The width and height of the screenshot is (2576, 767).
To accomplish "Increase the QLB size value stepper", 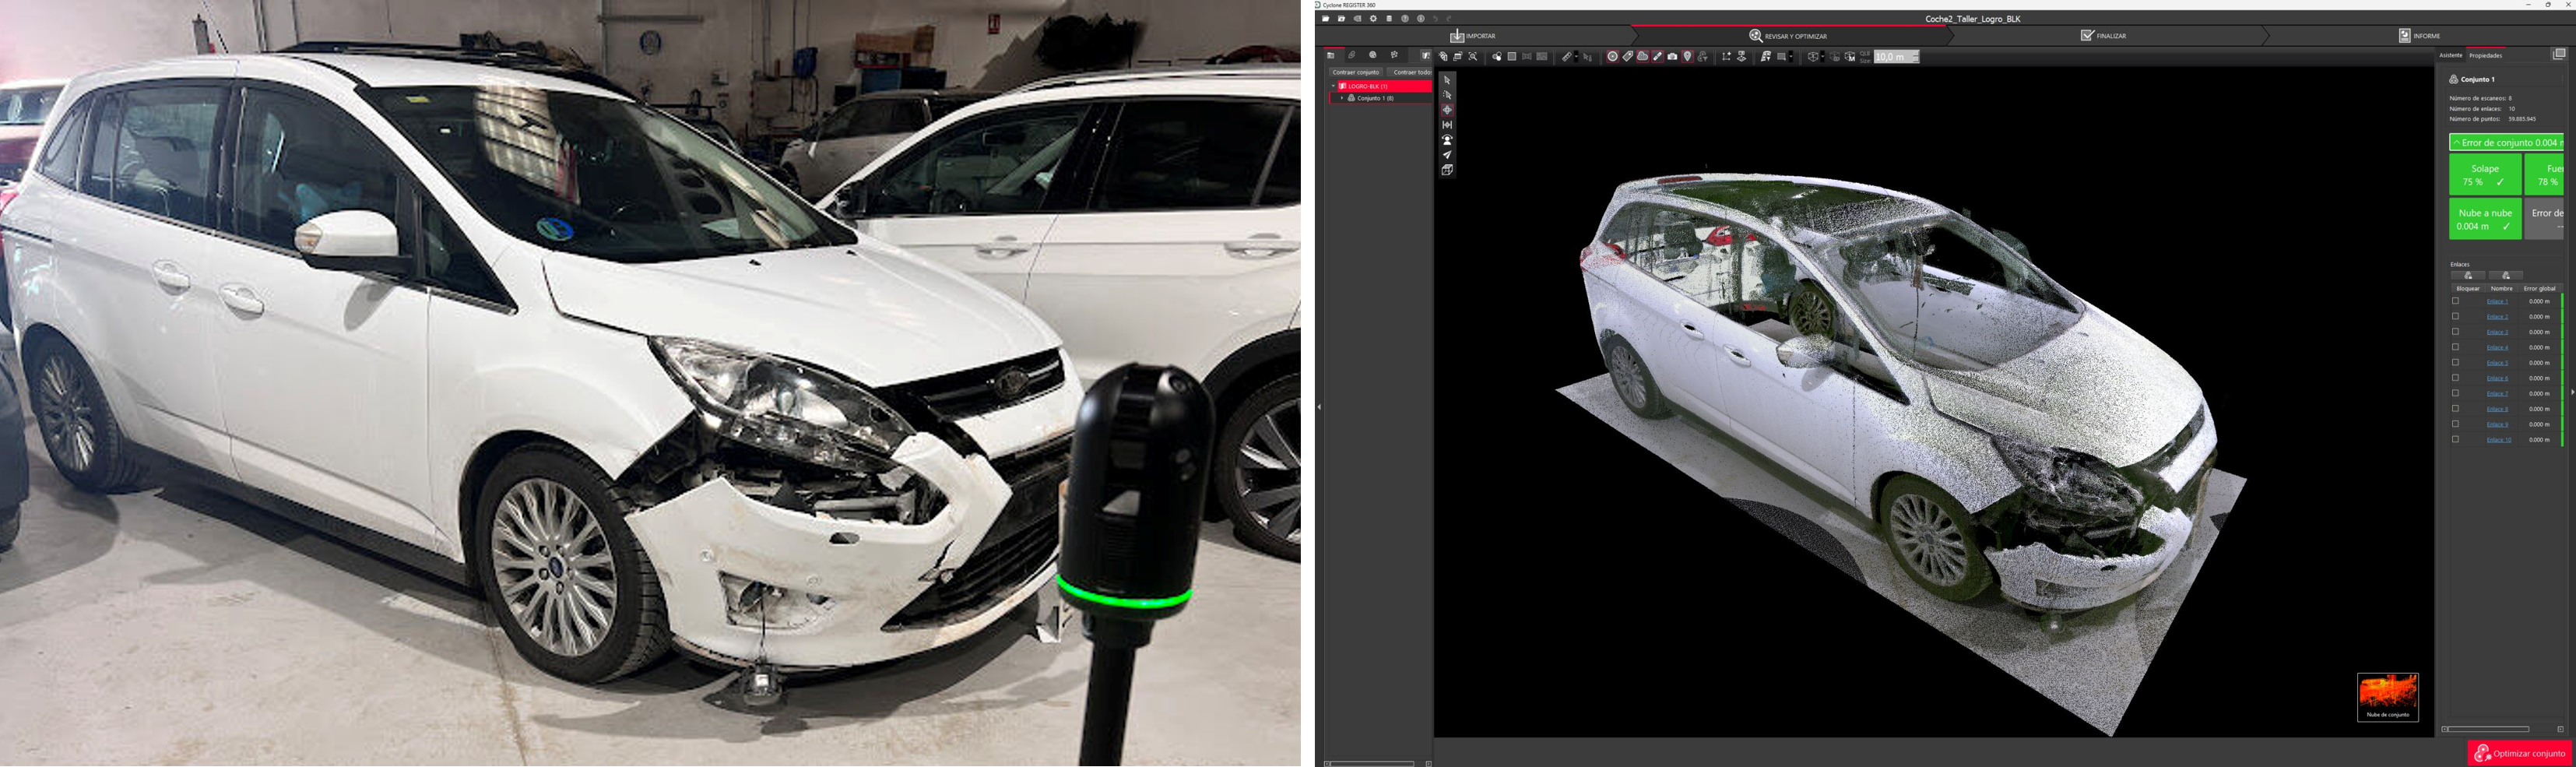I will (x=1915, y=54).
